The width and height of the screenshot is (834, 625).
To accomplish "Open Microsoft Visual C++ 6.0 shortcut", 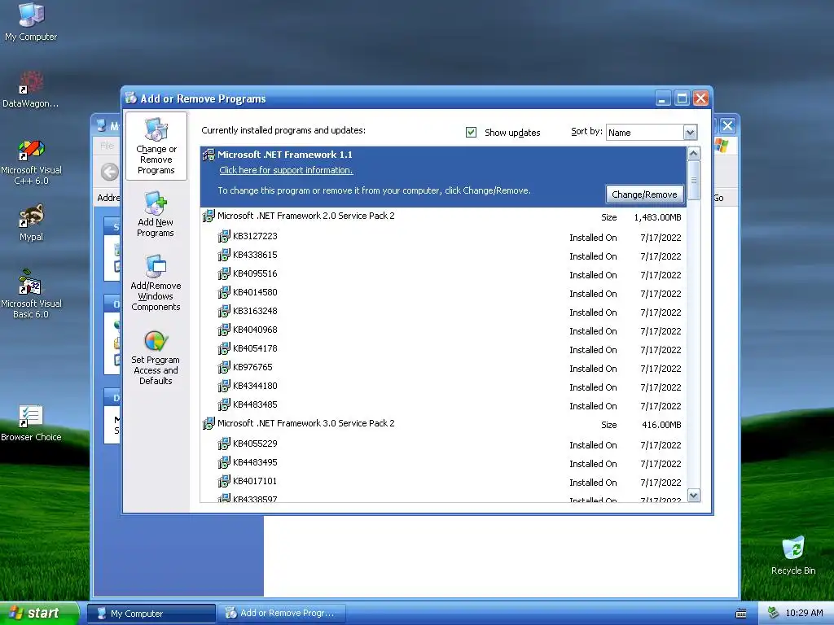I will [x=31, y=162].
